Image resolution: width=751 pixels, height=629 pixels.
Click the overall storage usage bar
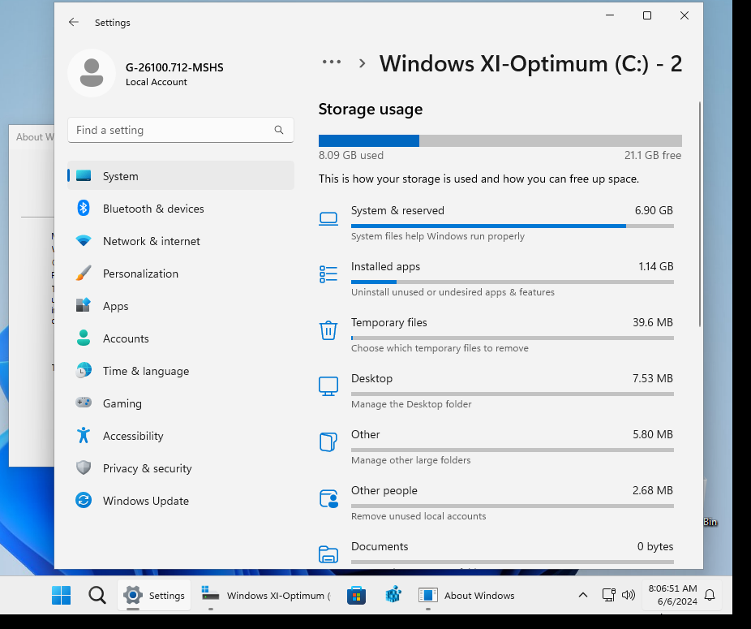pyautogui.click(x=500, y=141)
